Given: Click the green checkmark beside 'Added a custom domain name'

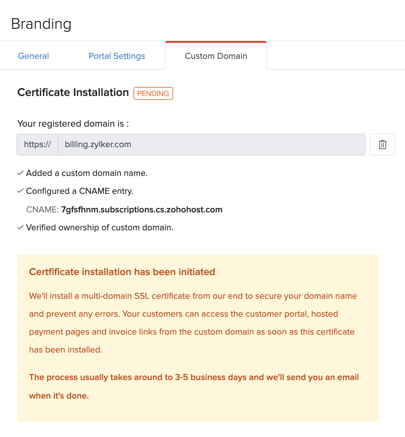Looking at the screenshot, I should pyautogui.click(x=20, y=173).
